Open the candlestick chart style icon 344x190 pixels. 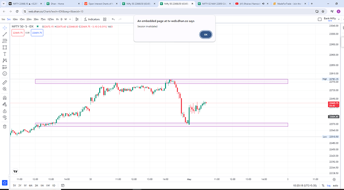point(77,19)
